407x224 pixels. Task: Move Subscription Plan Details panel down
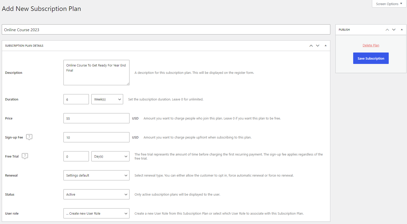pos(318,46)
